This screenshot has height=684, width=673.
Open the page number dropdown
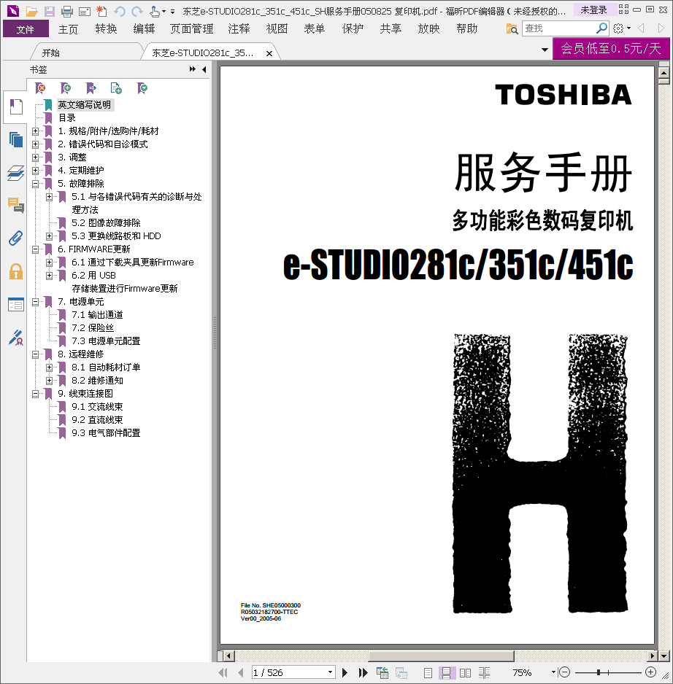click(330, 672)
